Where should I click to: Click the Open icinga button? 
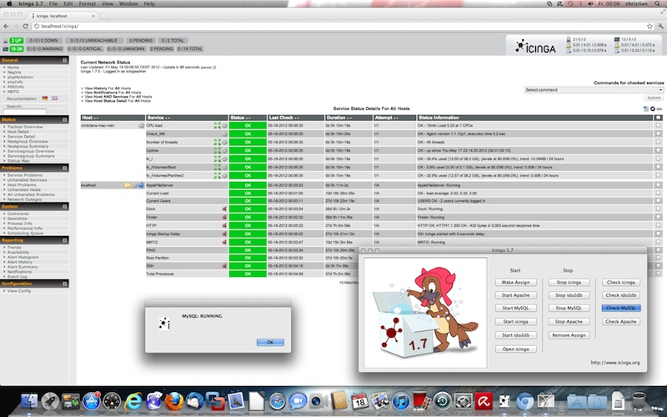[515, 349]
